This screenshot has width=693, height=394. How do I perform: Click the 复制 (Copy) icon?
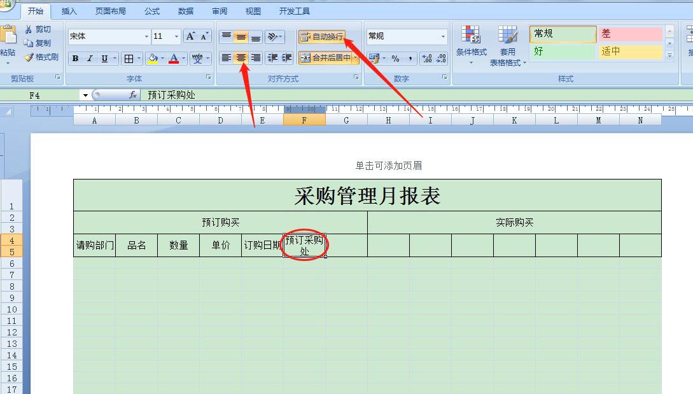pos(27,43)
